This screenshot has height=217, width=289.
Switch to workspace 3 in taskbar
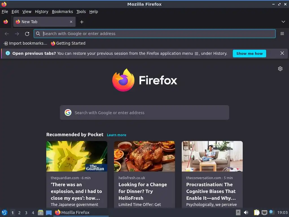click(26, 213)
